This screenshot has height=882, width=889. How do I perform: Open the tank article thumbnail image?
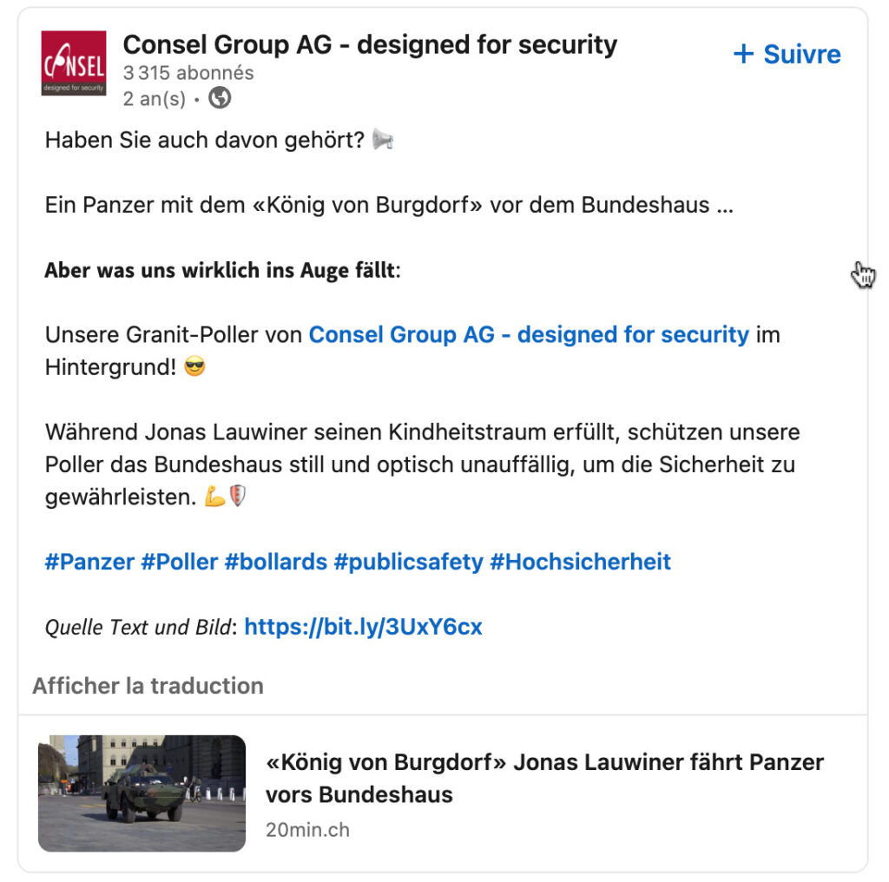point(142,793)
